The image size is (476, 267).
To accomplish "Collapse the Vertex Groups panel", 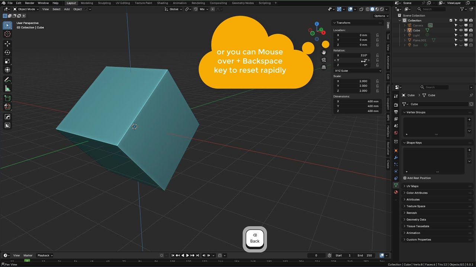I will coord(415,112).
